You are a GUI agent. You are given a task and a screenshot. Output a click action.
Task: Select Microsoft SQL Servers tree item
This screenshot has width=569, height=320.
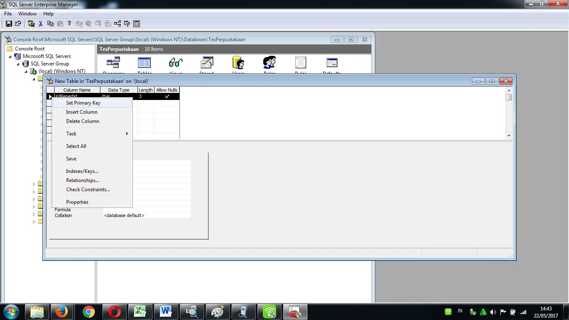pyautogui.click(x=47, y=56)
